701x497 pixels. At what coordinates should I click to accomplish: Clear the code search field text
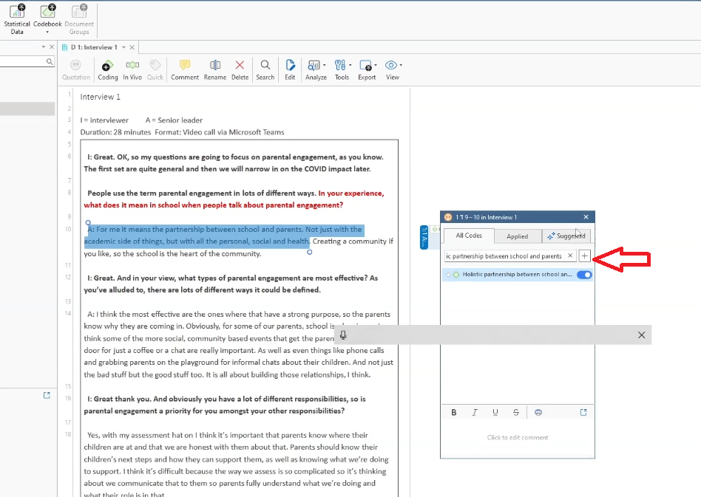(x=570, y=256)
